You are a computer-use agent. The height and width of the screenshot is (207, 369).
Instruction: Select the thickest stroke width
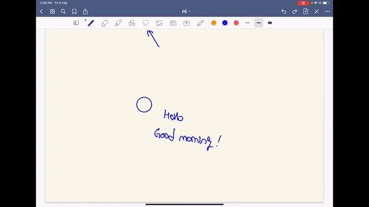pyautogui.click(x=270, y=23)
